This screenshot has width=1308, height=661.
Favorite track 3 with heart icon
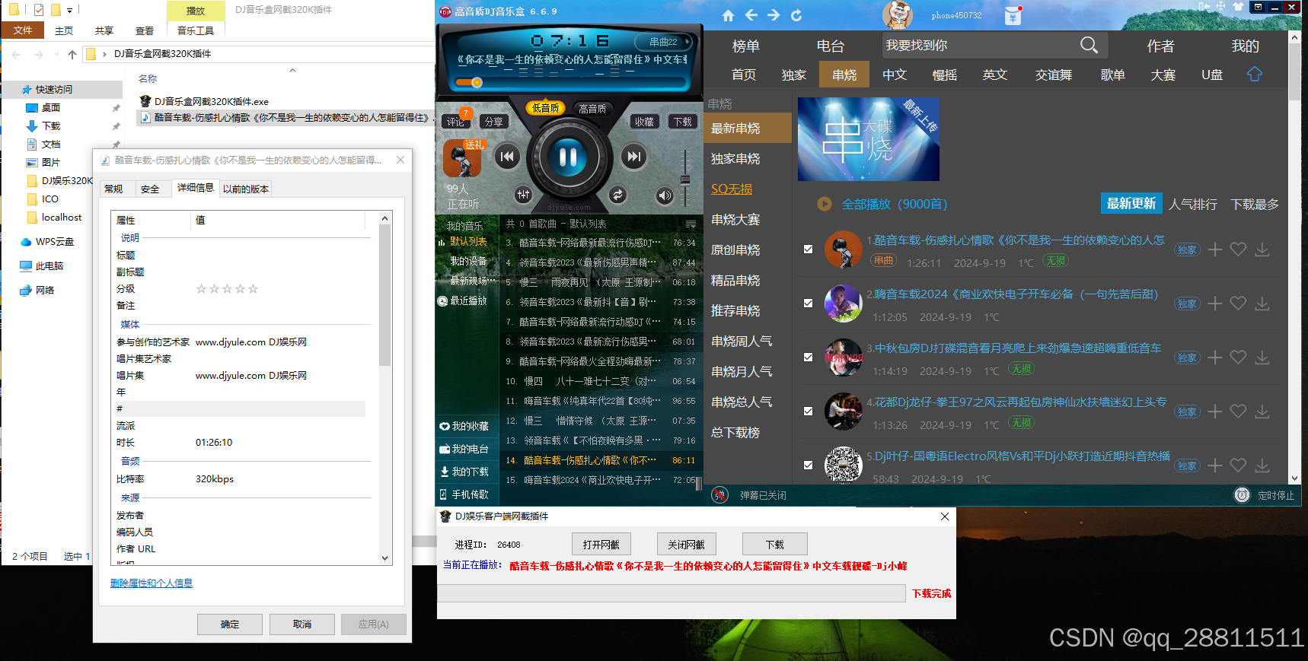(x=1239, y=358)
